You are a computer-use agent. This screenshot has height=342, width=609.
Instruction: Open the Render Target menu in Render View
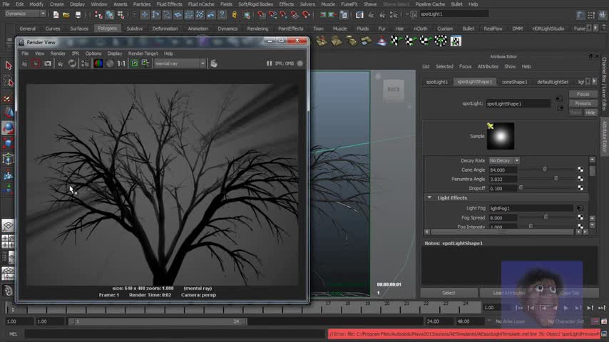(x=143, y=53)
